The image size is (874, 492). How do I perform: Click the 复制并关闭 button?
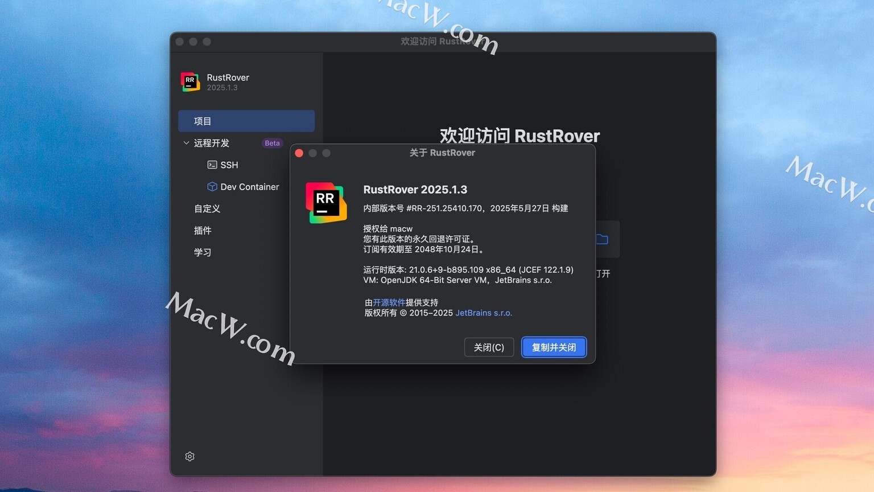pos(554,347)
